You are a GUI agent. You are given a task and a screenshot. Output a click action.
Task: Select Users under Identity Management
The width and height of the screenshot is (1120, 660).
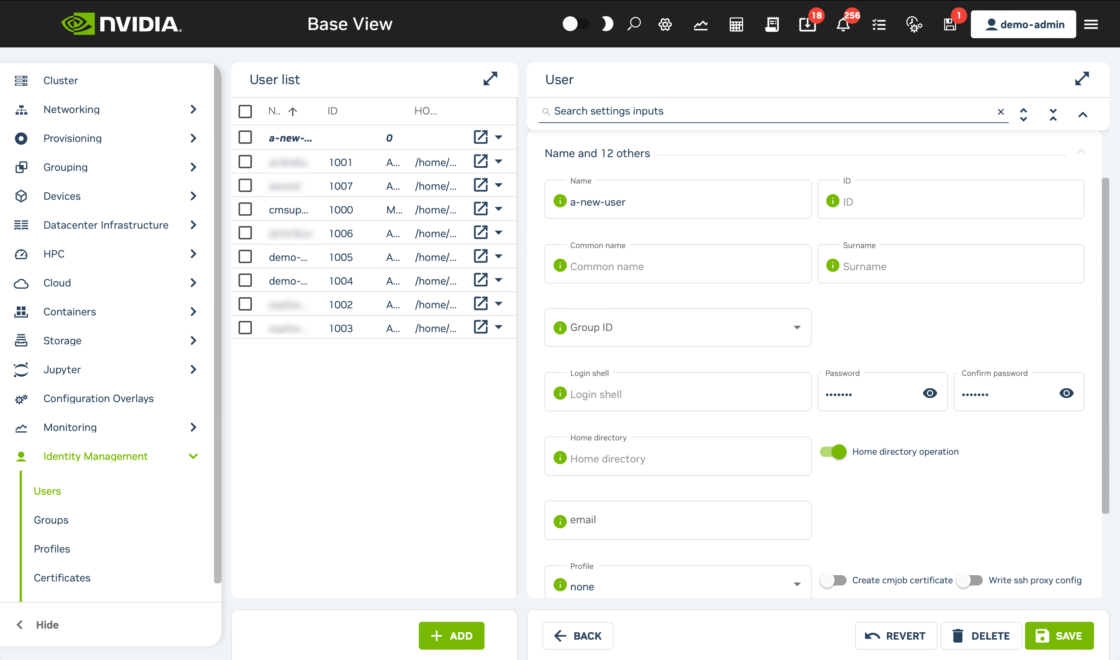[x=47, y=491]
